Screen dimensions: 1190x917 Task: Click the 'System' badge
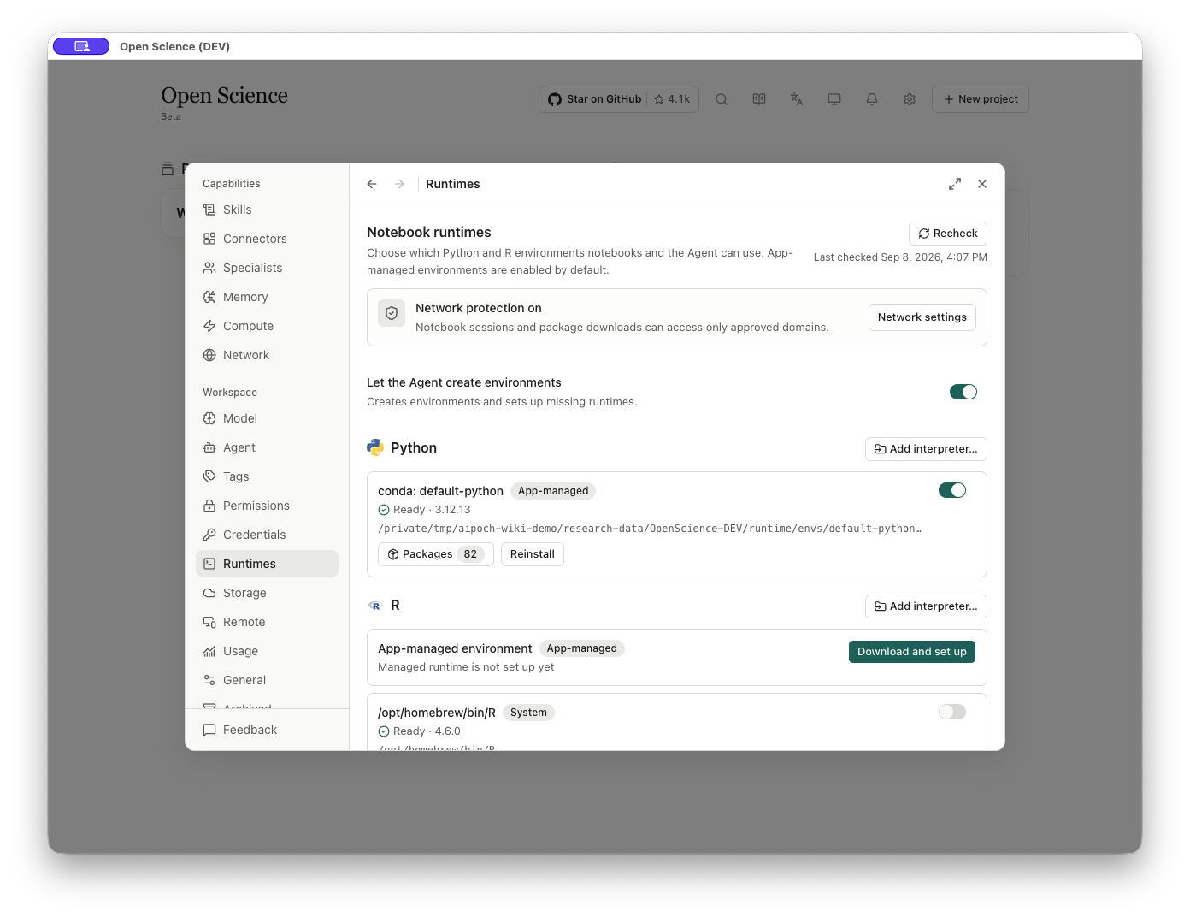(x=528, y=713)
